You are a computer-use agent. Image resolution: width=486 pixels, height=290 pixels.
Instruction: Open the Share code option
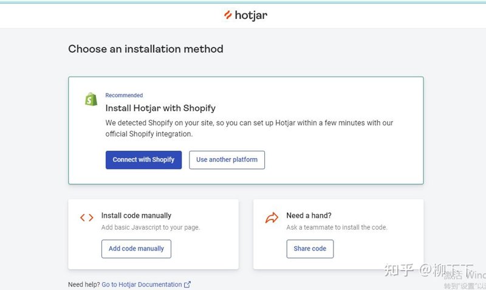coord(310,249)
